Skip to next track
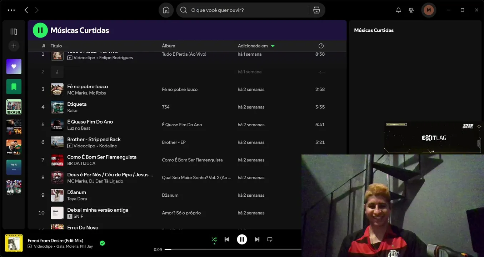Image resolution: width=484 pixels, height=257 pixels. coord(257,240)
